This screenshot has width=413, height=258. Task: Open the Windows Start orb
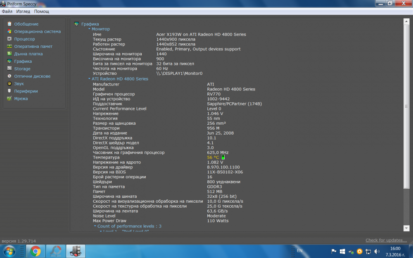9,251
